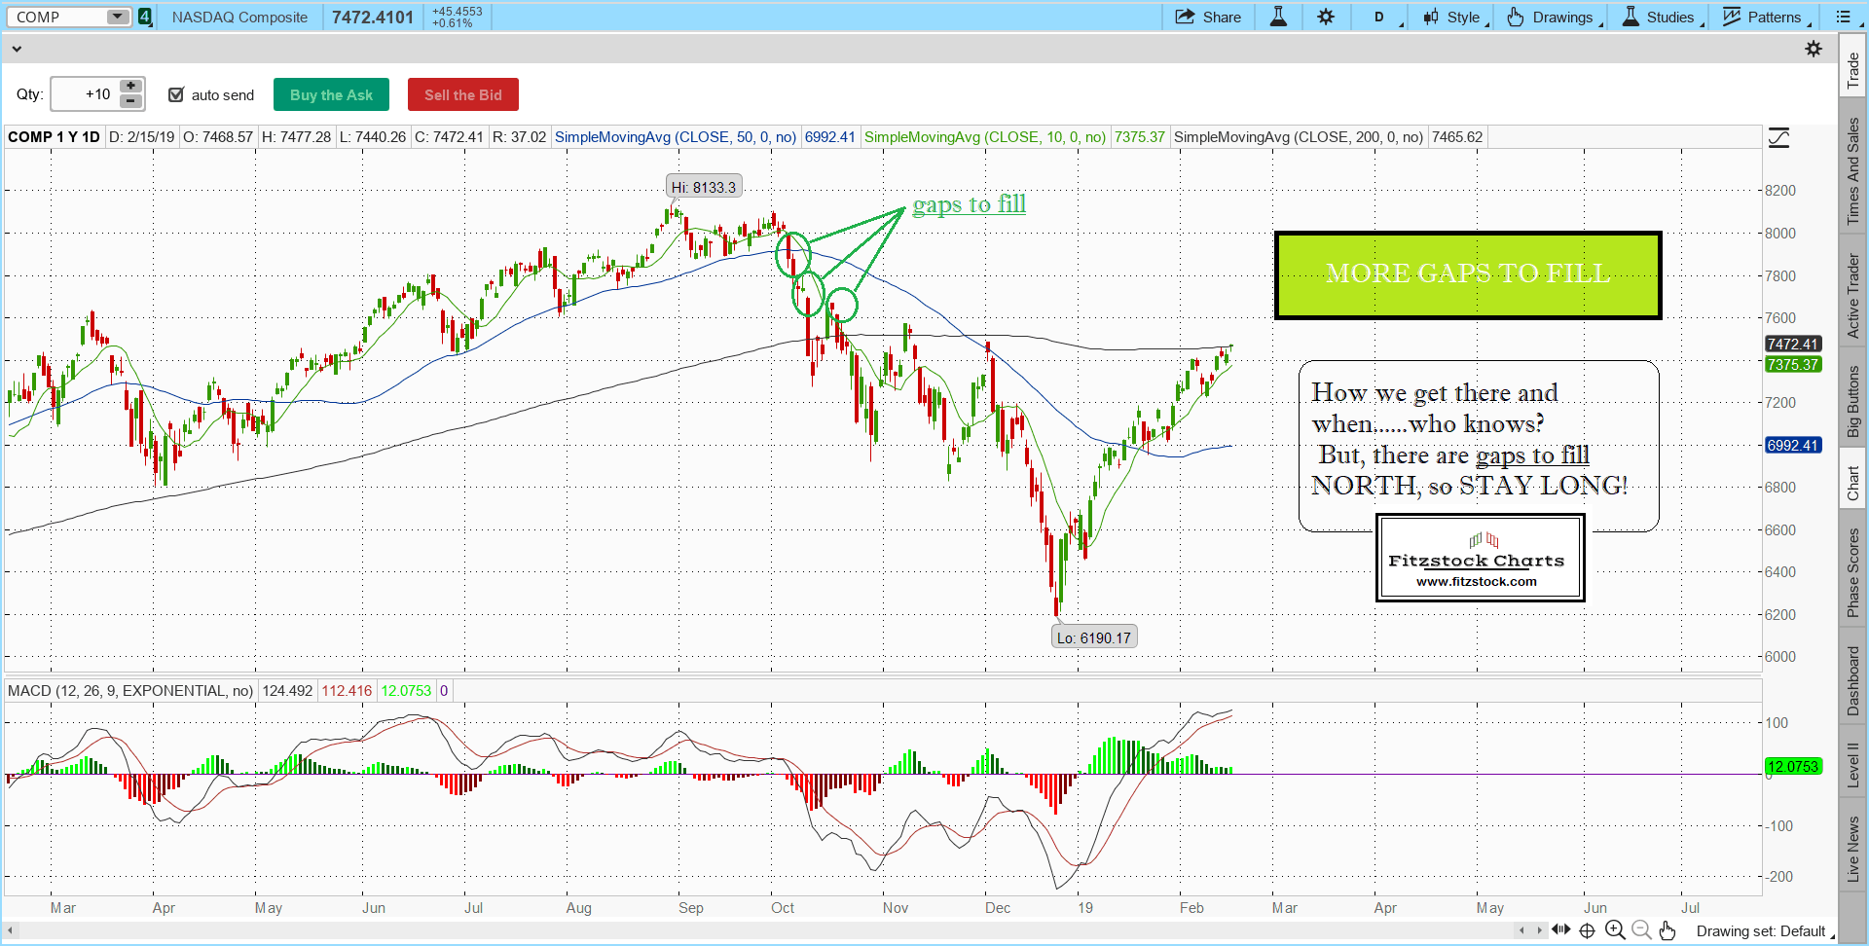Open the Drawings menu

[x=1555, y=18]
